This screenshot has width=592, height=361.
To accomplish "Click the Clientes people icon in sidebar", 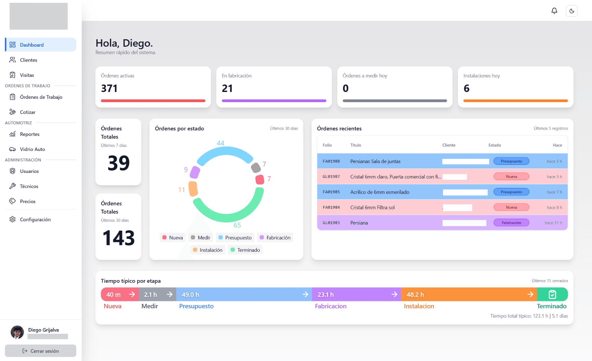I will [x=12, y=60].
